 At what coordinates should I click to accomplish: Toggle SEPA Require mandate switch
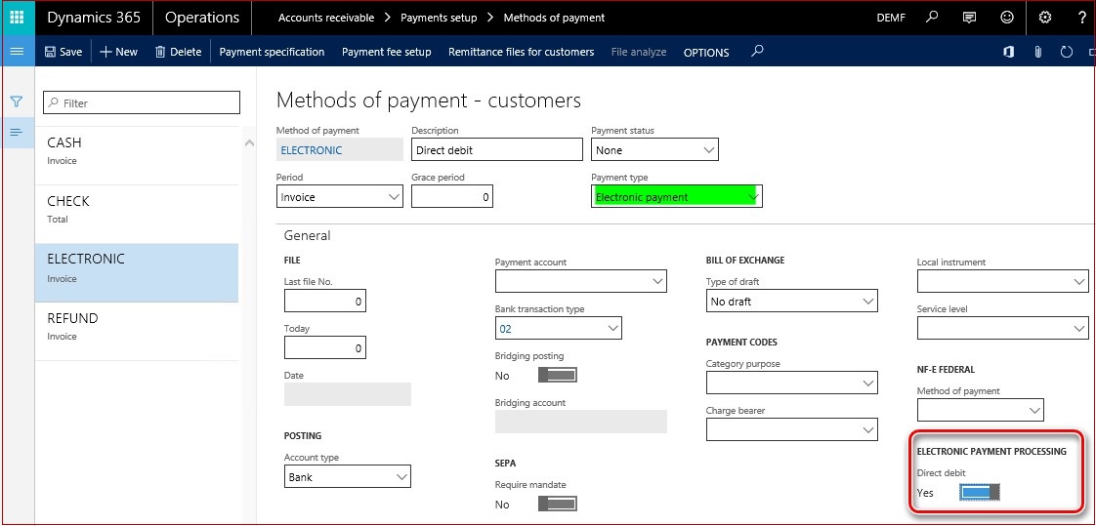click(x=557, y=504)
